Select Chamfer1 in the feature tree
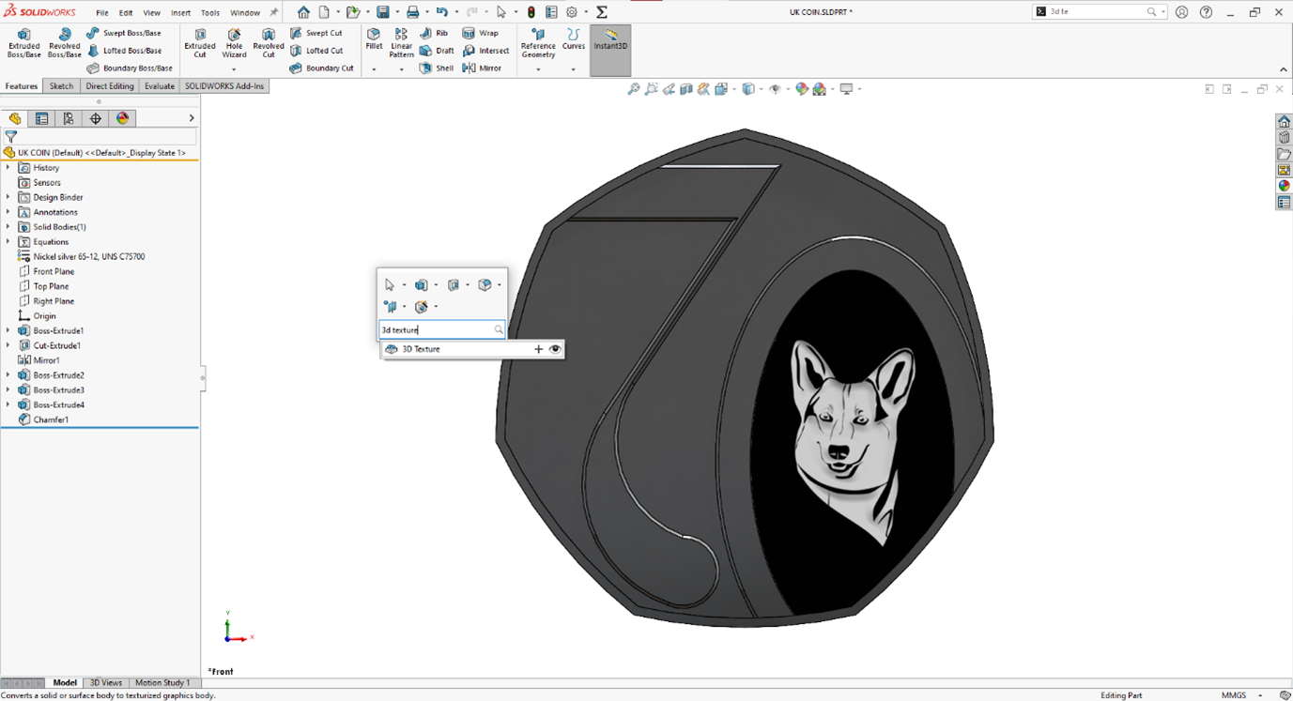The height and width of the screenshot is (701, 1293). click(51, 420)
